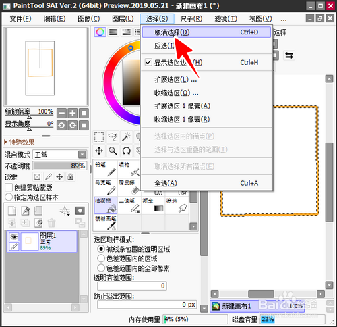Toggle lock painting on layer

pos(49,177)
